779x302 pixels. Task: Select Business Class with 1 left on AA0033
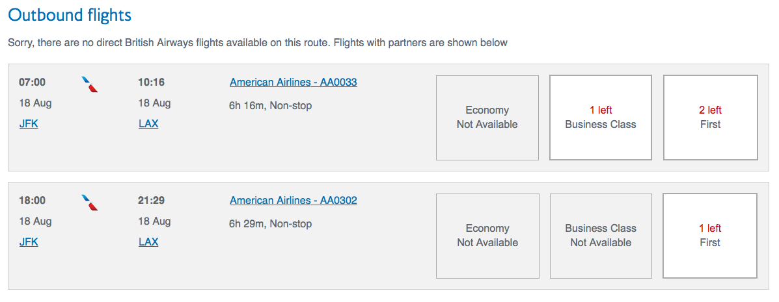[x=600, y=118]
